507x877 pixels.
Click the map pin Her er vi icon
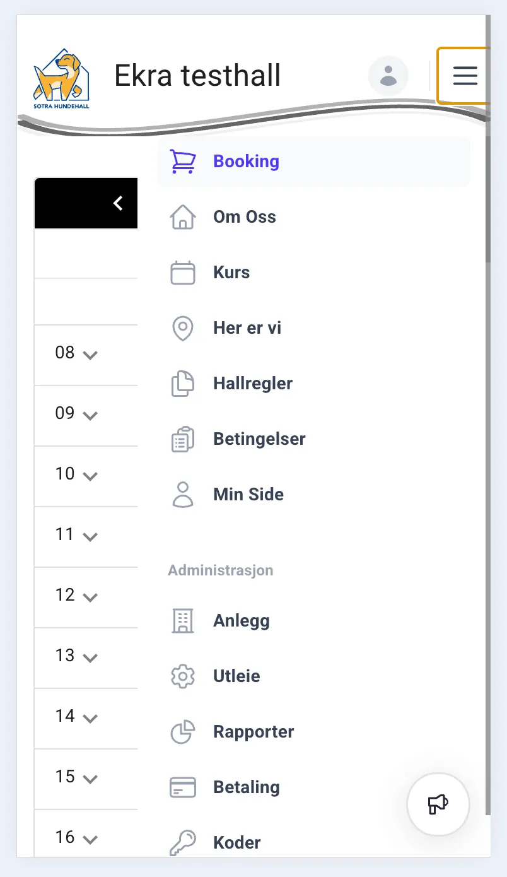(x=183, y=328)
